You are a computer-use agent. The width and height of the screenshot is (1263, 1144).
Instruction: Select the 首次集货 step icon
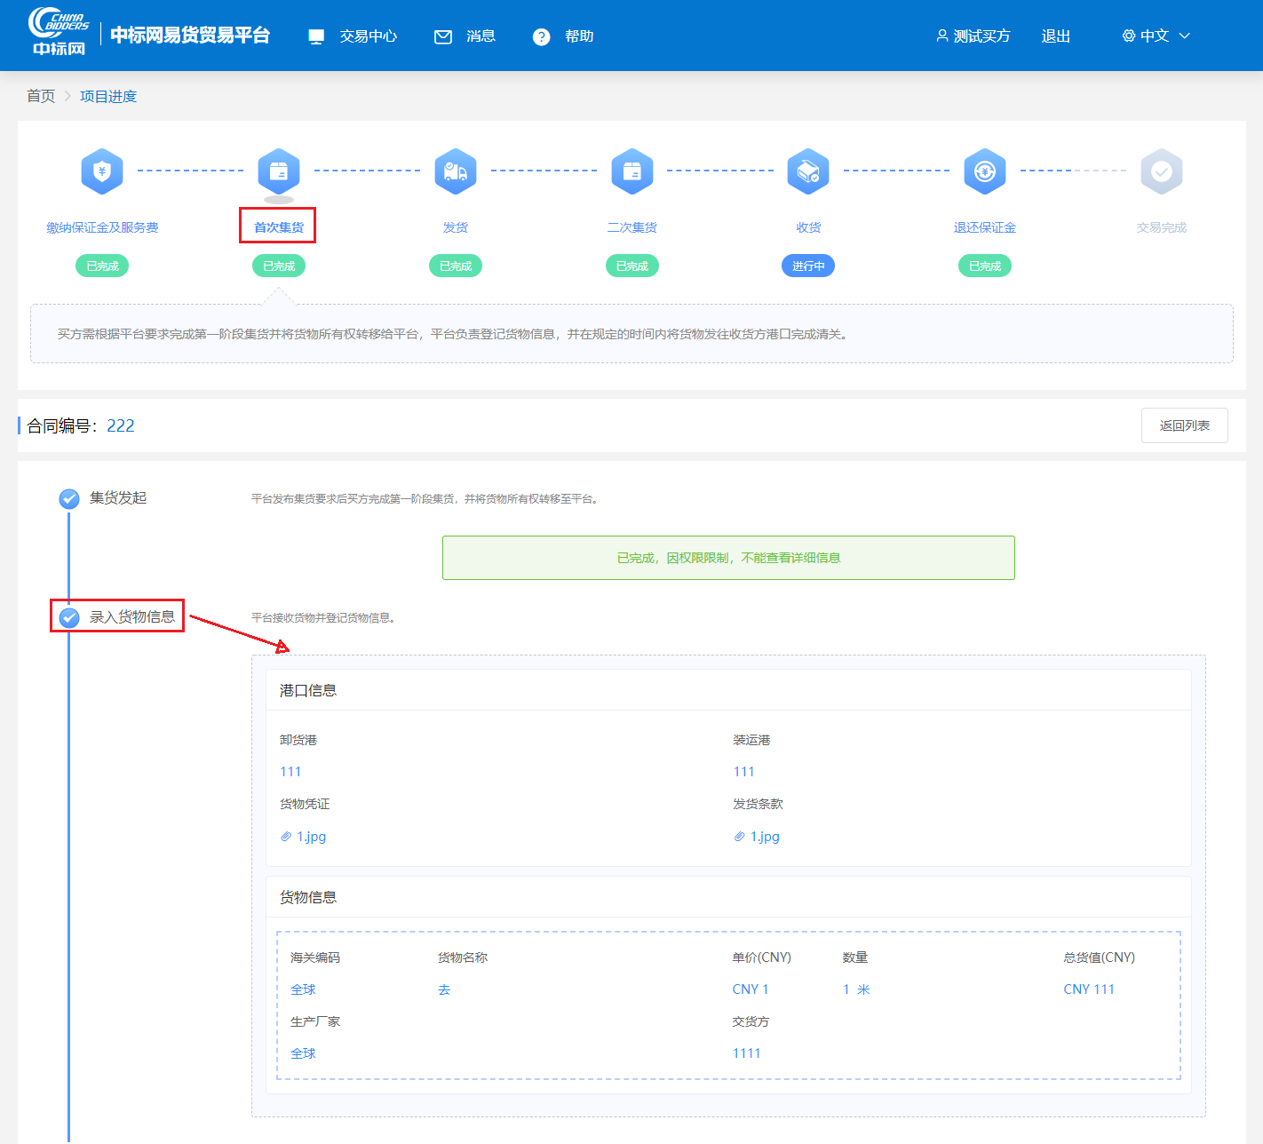point(278,171)
